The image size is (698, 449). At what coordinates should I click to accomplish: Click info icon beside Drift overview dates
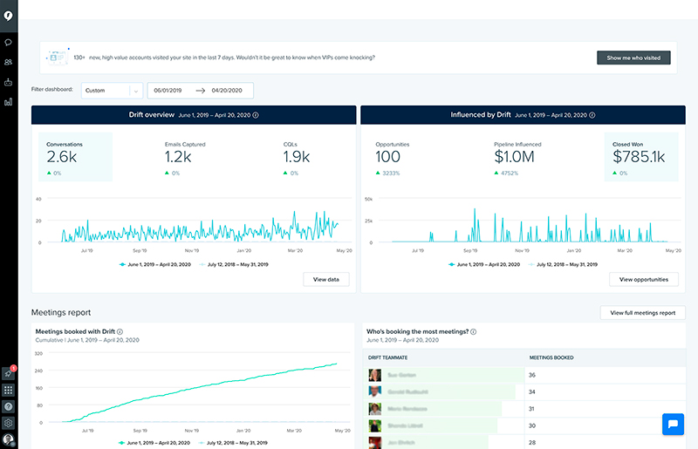click(256, 115)
